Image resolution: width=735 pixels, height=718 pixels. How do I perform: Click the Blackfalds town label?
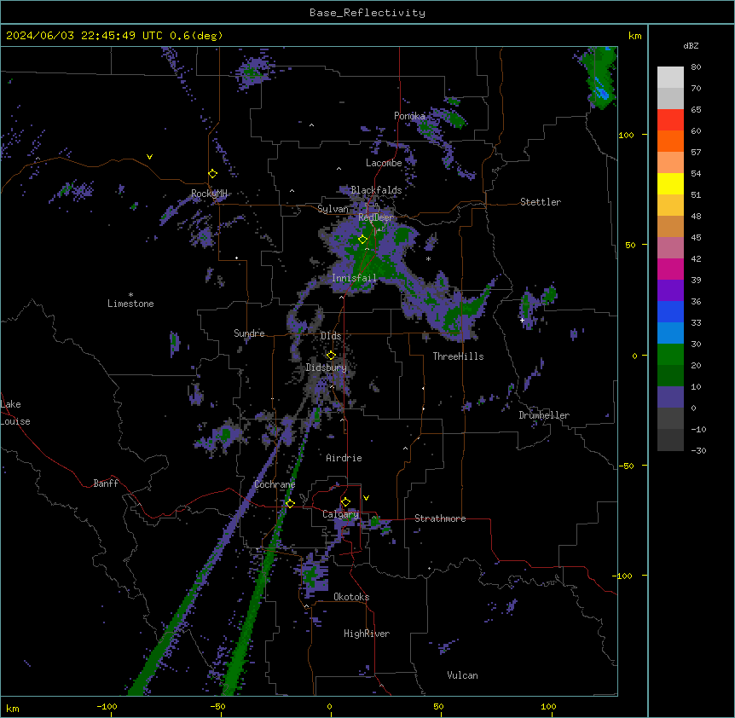click(376, 190)
